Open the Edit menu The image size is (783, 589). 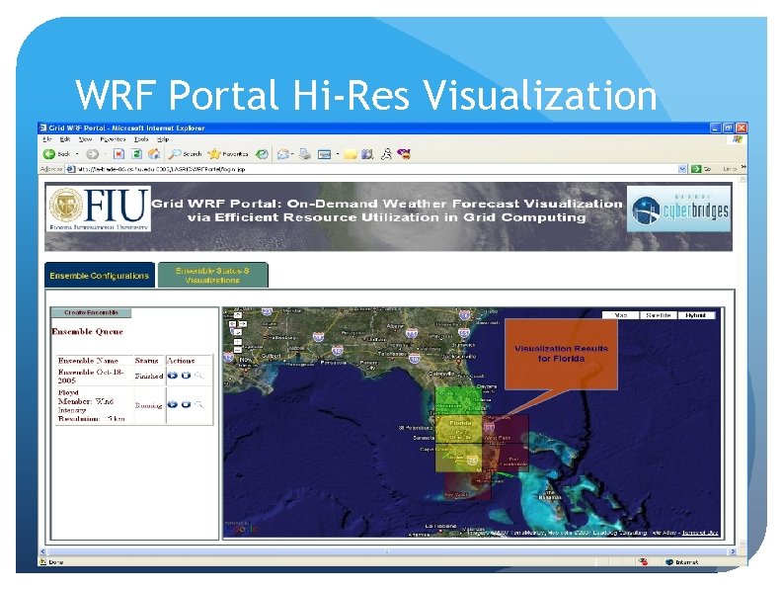65,139
